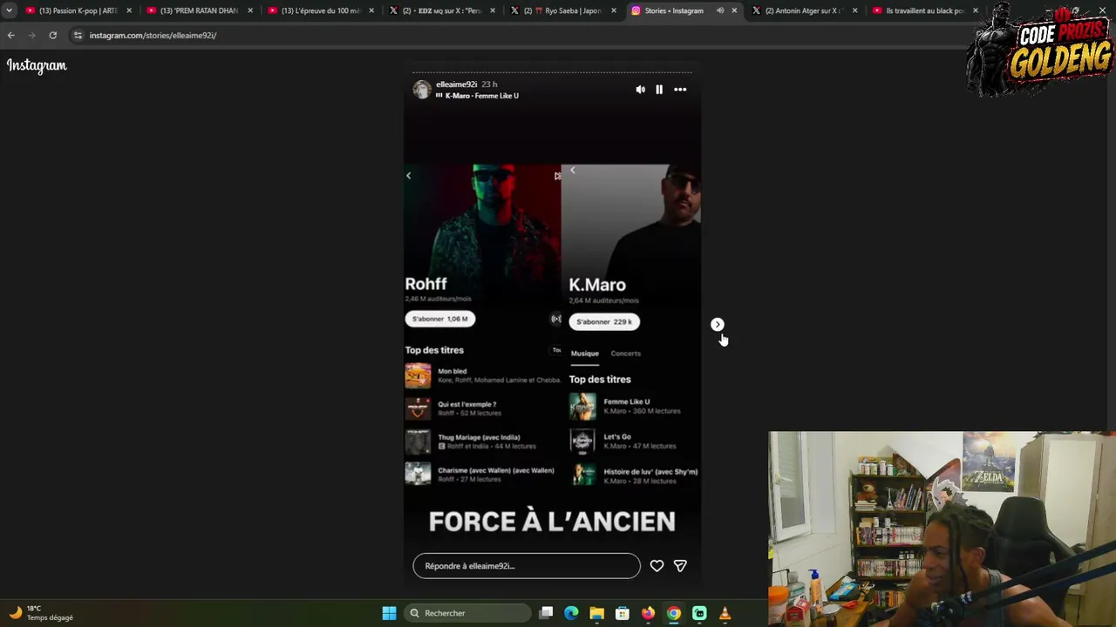The height and width of the screenshot is (627, 1116).
Task: Launch Microsoft Edge from the taskbar
Action: (571, 613)
